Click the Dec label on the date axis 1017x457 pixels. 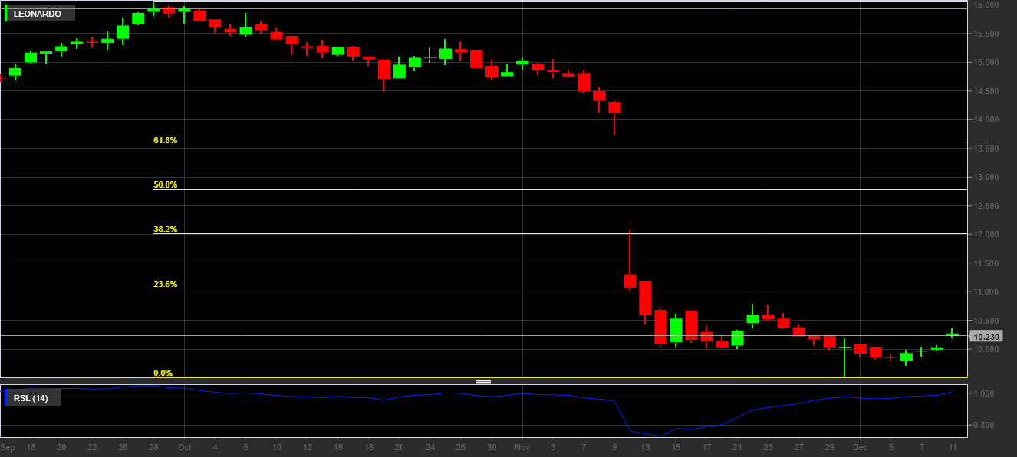(861, 446)
